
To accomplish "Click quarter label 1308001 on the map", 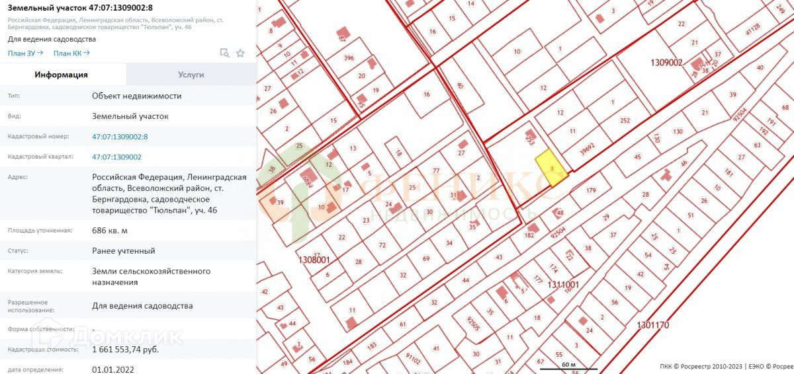I will point(314,260).
